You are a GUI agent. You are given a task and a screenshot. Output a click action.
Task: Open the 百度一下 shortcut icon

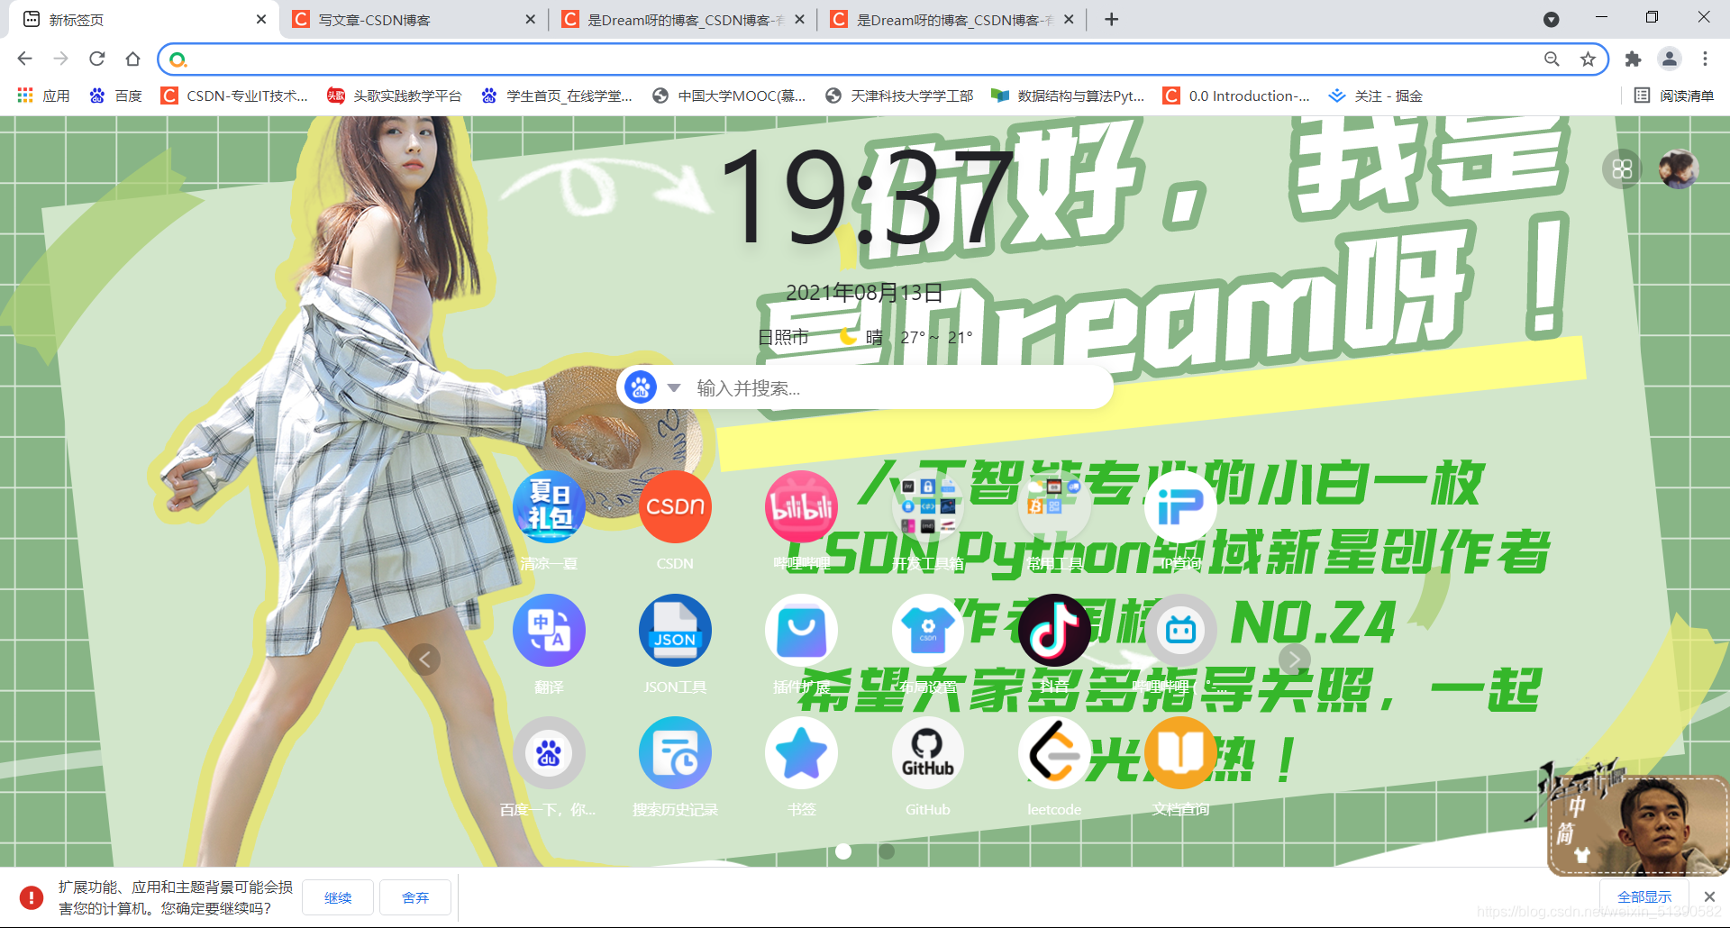point(549,753)
